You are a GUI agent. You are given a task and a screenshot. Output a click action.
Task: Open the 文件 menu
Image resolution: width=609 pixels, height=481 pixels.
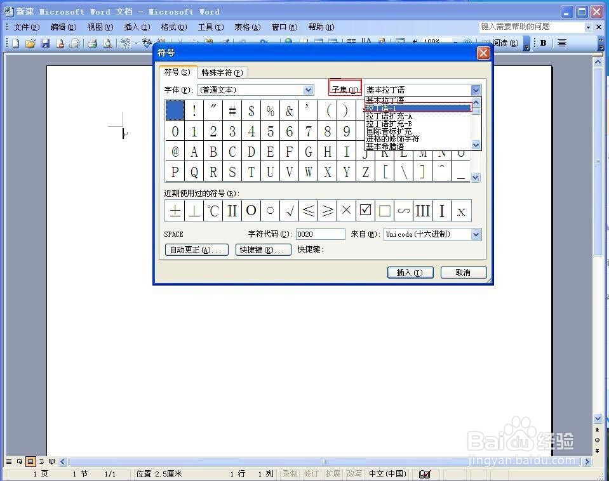click(27, 27)
